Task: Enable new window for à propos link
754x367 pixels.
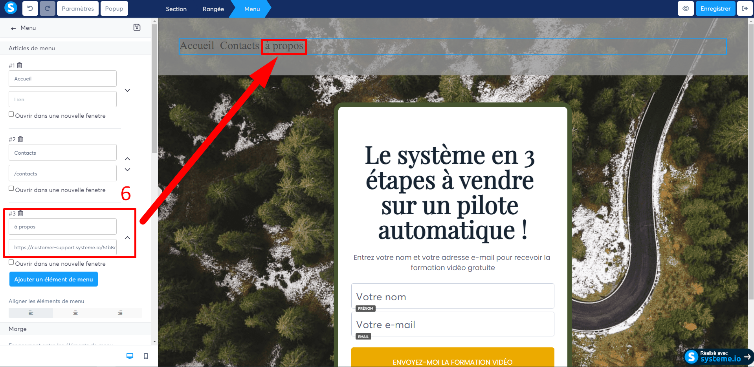Action: 11,262
